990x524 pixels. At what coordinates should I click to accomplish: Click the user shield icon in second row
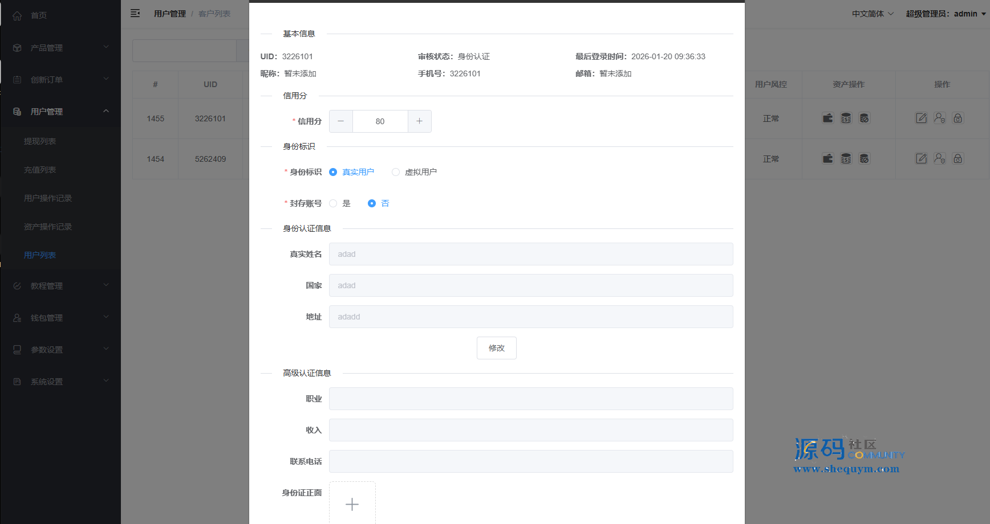[939, 159]
